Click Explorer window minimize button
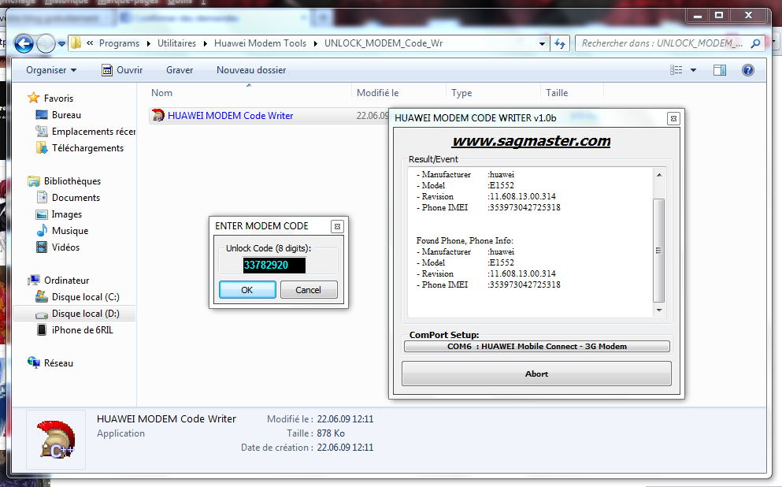Screen dimensions: 782x487 pyautogui.click(x=698, y=16)
